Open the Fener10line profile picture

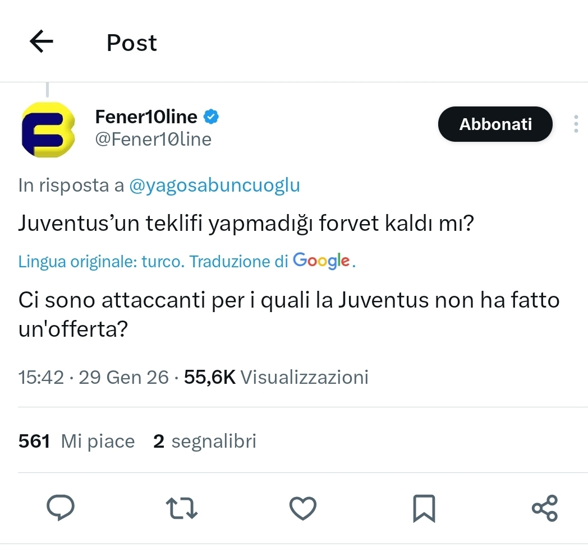click(47, 129)
